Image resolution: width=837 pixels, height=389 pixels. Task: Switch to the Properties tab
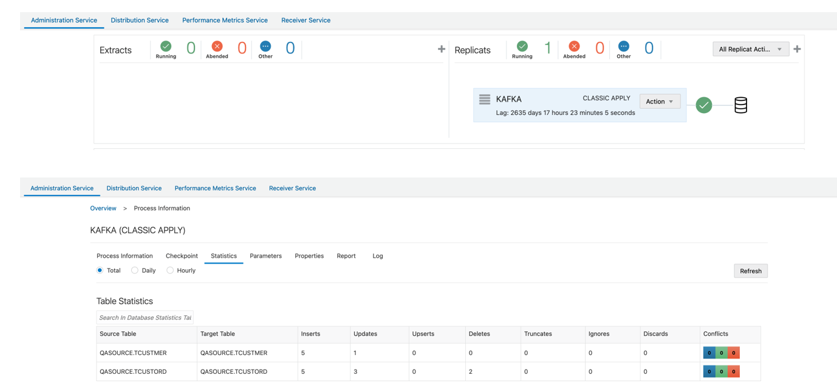(309, 256)
